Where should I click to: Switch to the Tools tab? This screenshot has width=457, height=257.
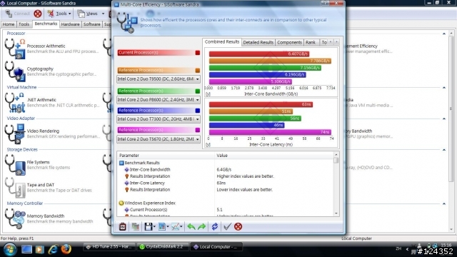coord(24,24)
